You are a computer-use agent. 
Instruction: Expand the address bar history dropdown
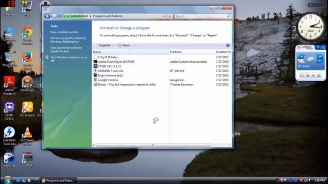[x=165, y=16]
